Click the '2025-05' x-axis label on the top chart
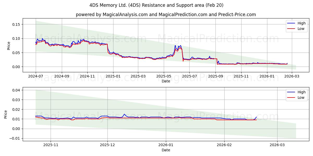Screen dimensions: 313x156 [164, 76]
